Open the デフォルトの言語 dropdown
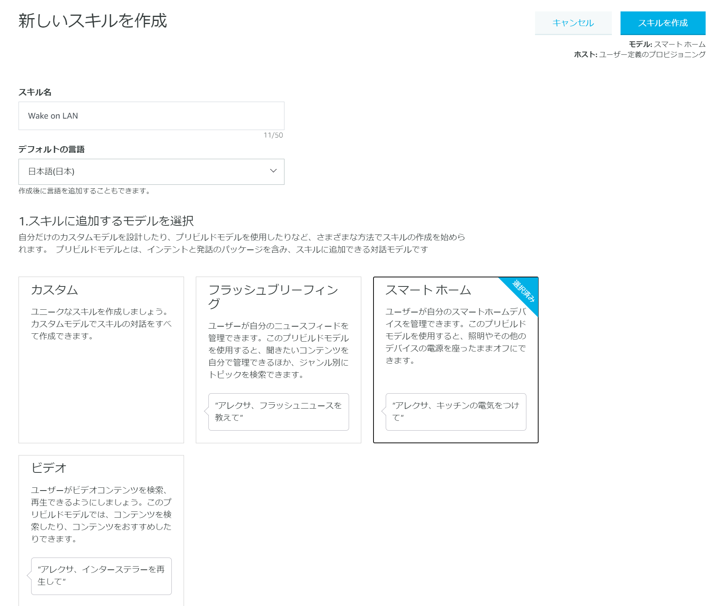 pos(151,172)
